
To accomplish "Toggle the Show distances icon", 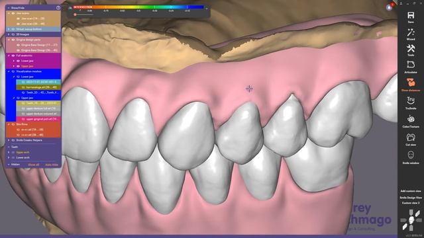I will 411,82.
